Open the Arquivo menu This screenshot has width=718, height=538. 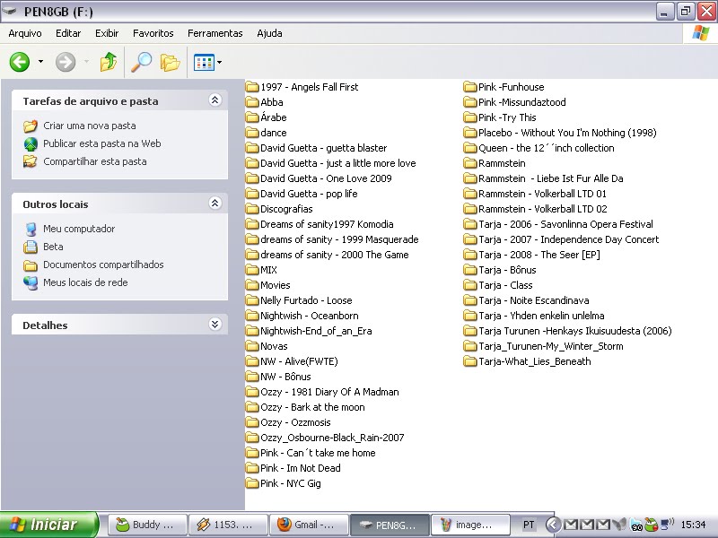[x=25, y=33]
